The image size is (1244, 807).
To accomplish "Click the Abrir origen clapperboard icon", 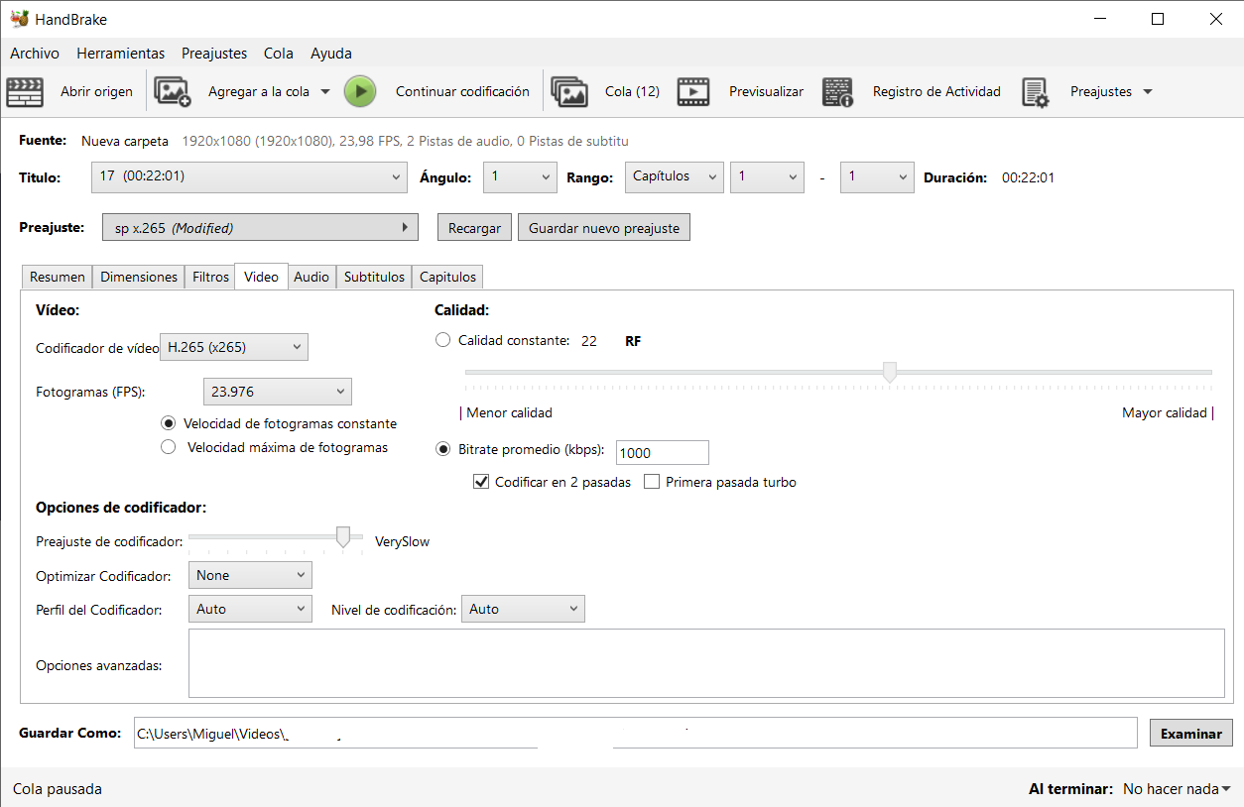I will (x=25, y=92).
